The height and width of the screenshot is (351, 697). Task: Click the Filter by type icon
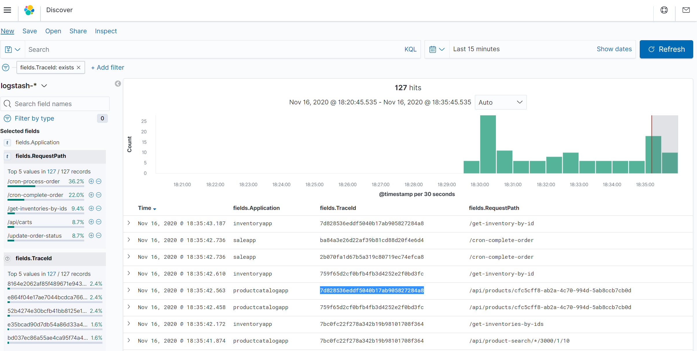point(7,119)
